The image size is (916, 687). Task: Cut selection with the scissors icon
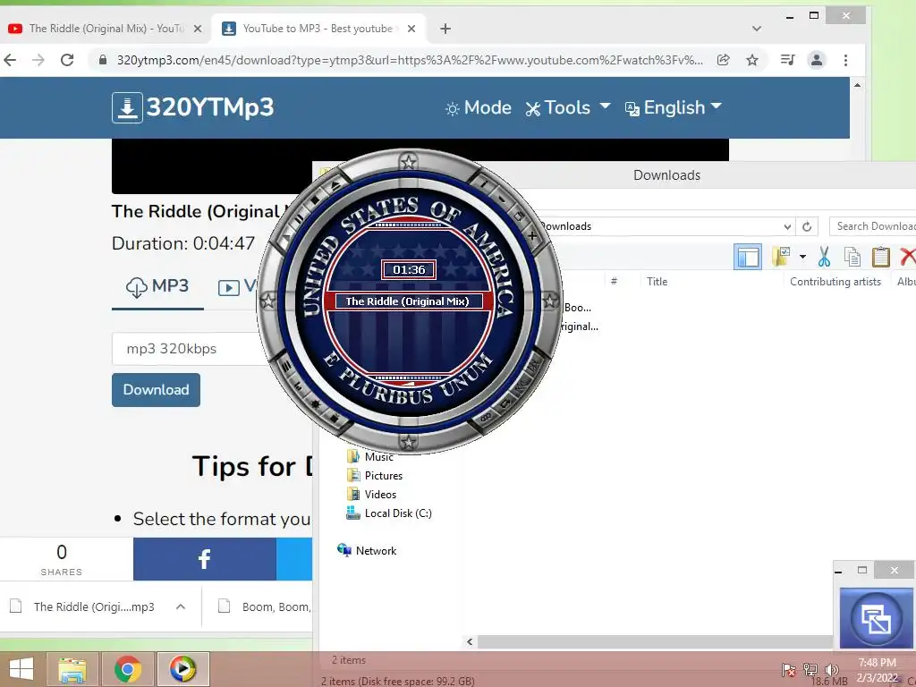pyautogui.click(x=824, y=257)
